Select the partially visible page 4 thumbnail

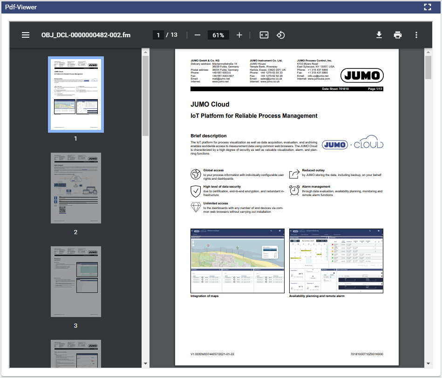pos(75,353)
